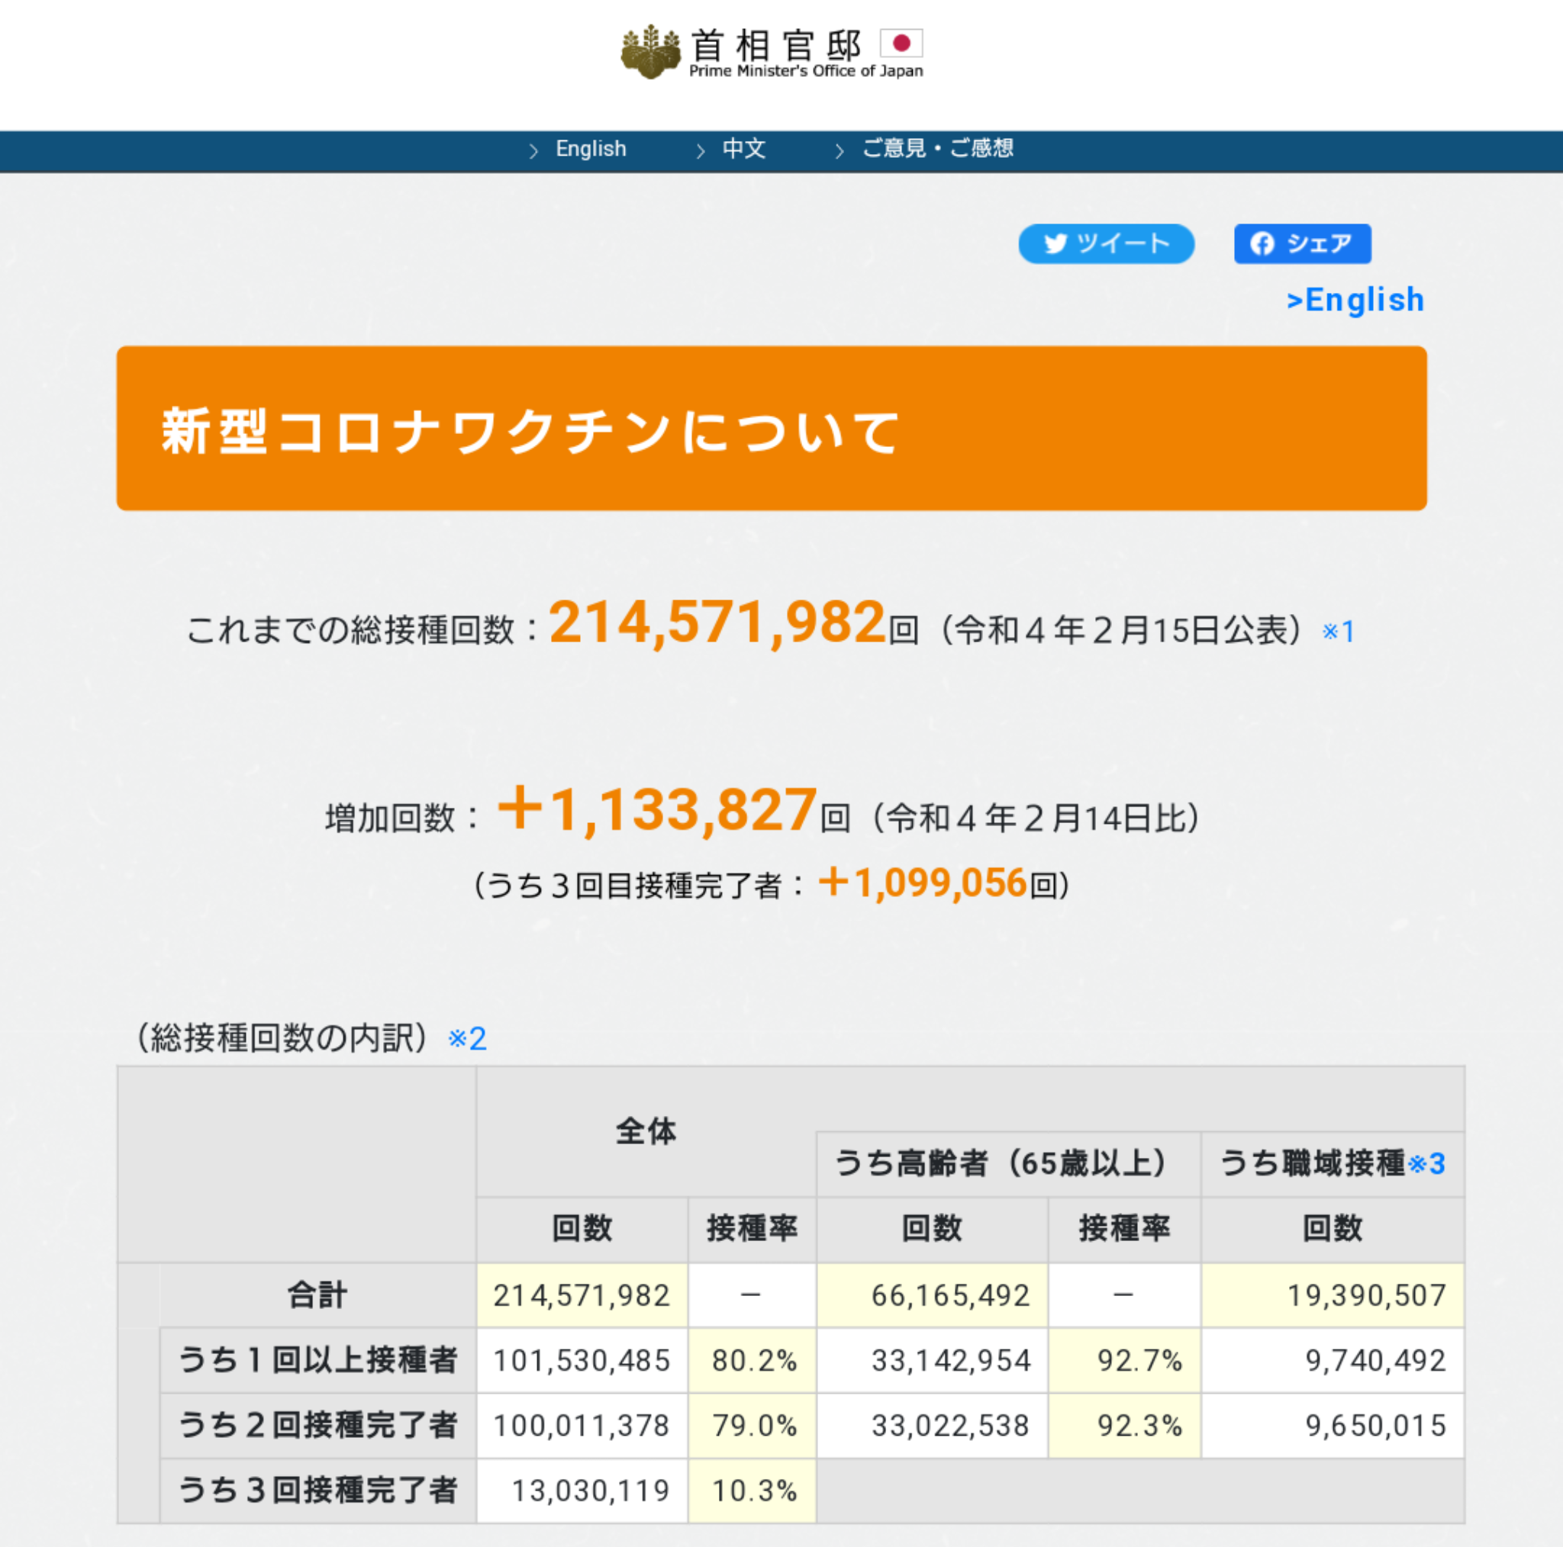Click the Japanese flag icon in header
Viewport: 1563px width, 1547px height.
(x=901, y=43)
